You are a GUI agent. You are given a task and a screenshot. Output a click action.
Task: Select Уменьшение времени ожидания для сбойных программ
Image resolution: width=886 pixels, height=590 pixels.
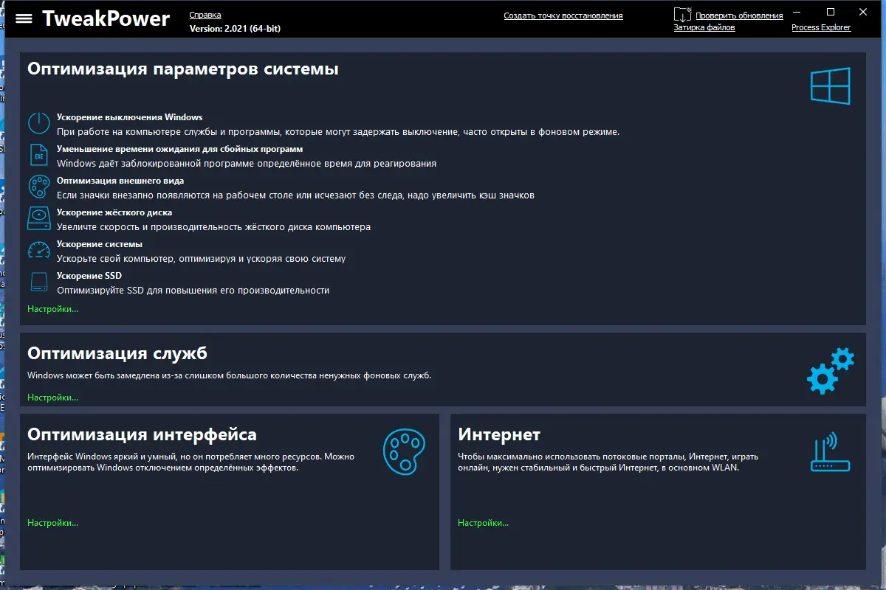(179, 149)
